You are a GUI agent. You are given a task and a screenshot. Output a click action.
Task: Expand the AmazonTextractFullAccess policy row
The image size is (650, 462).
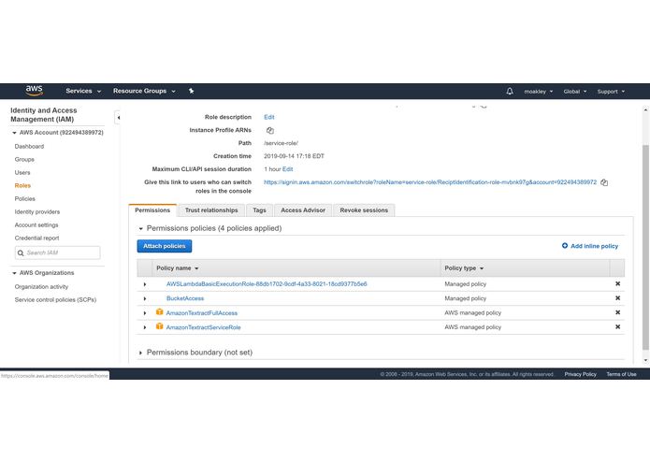145,313
